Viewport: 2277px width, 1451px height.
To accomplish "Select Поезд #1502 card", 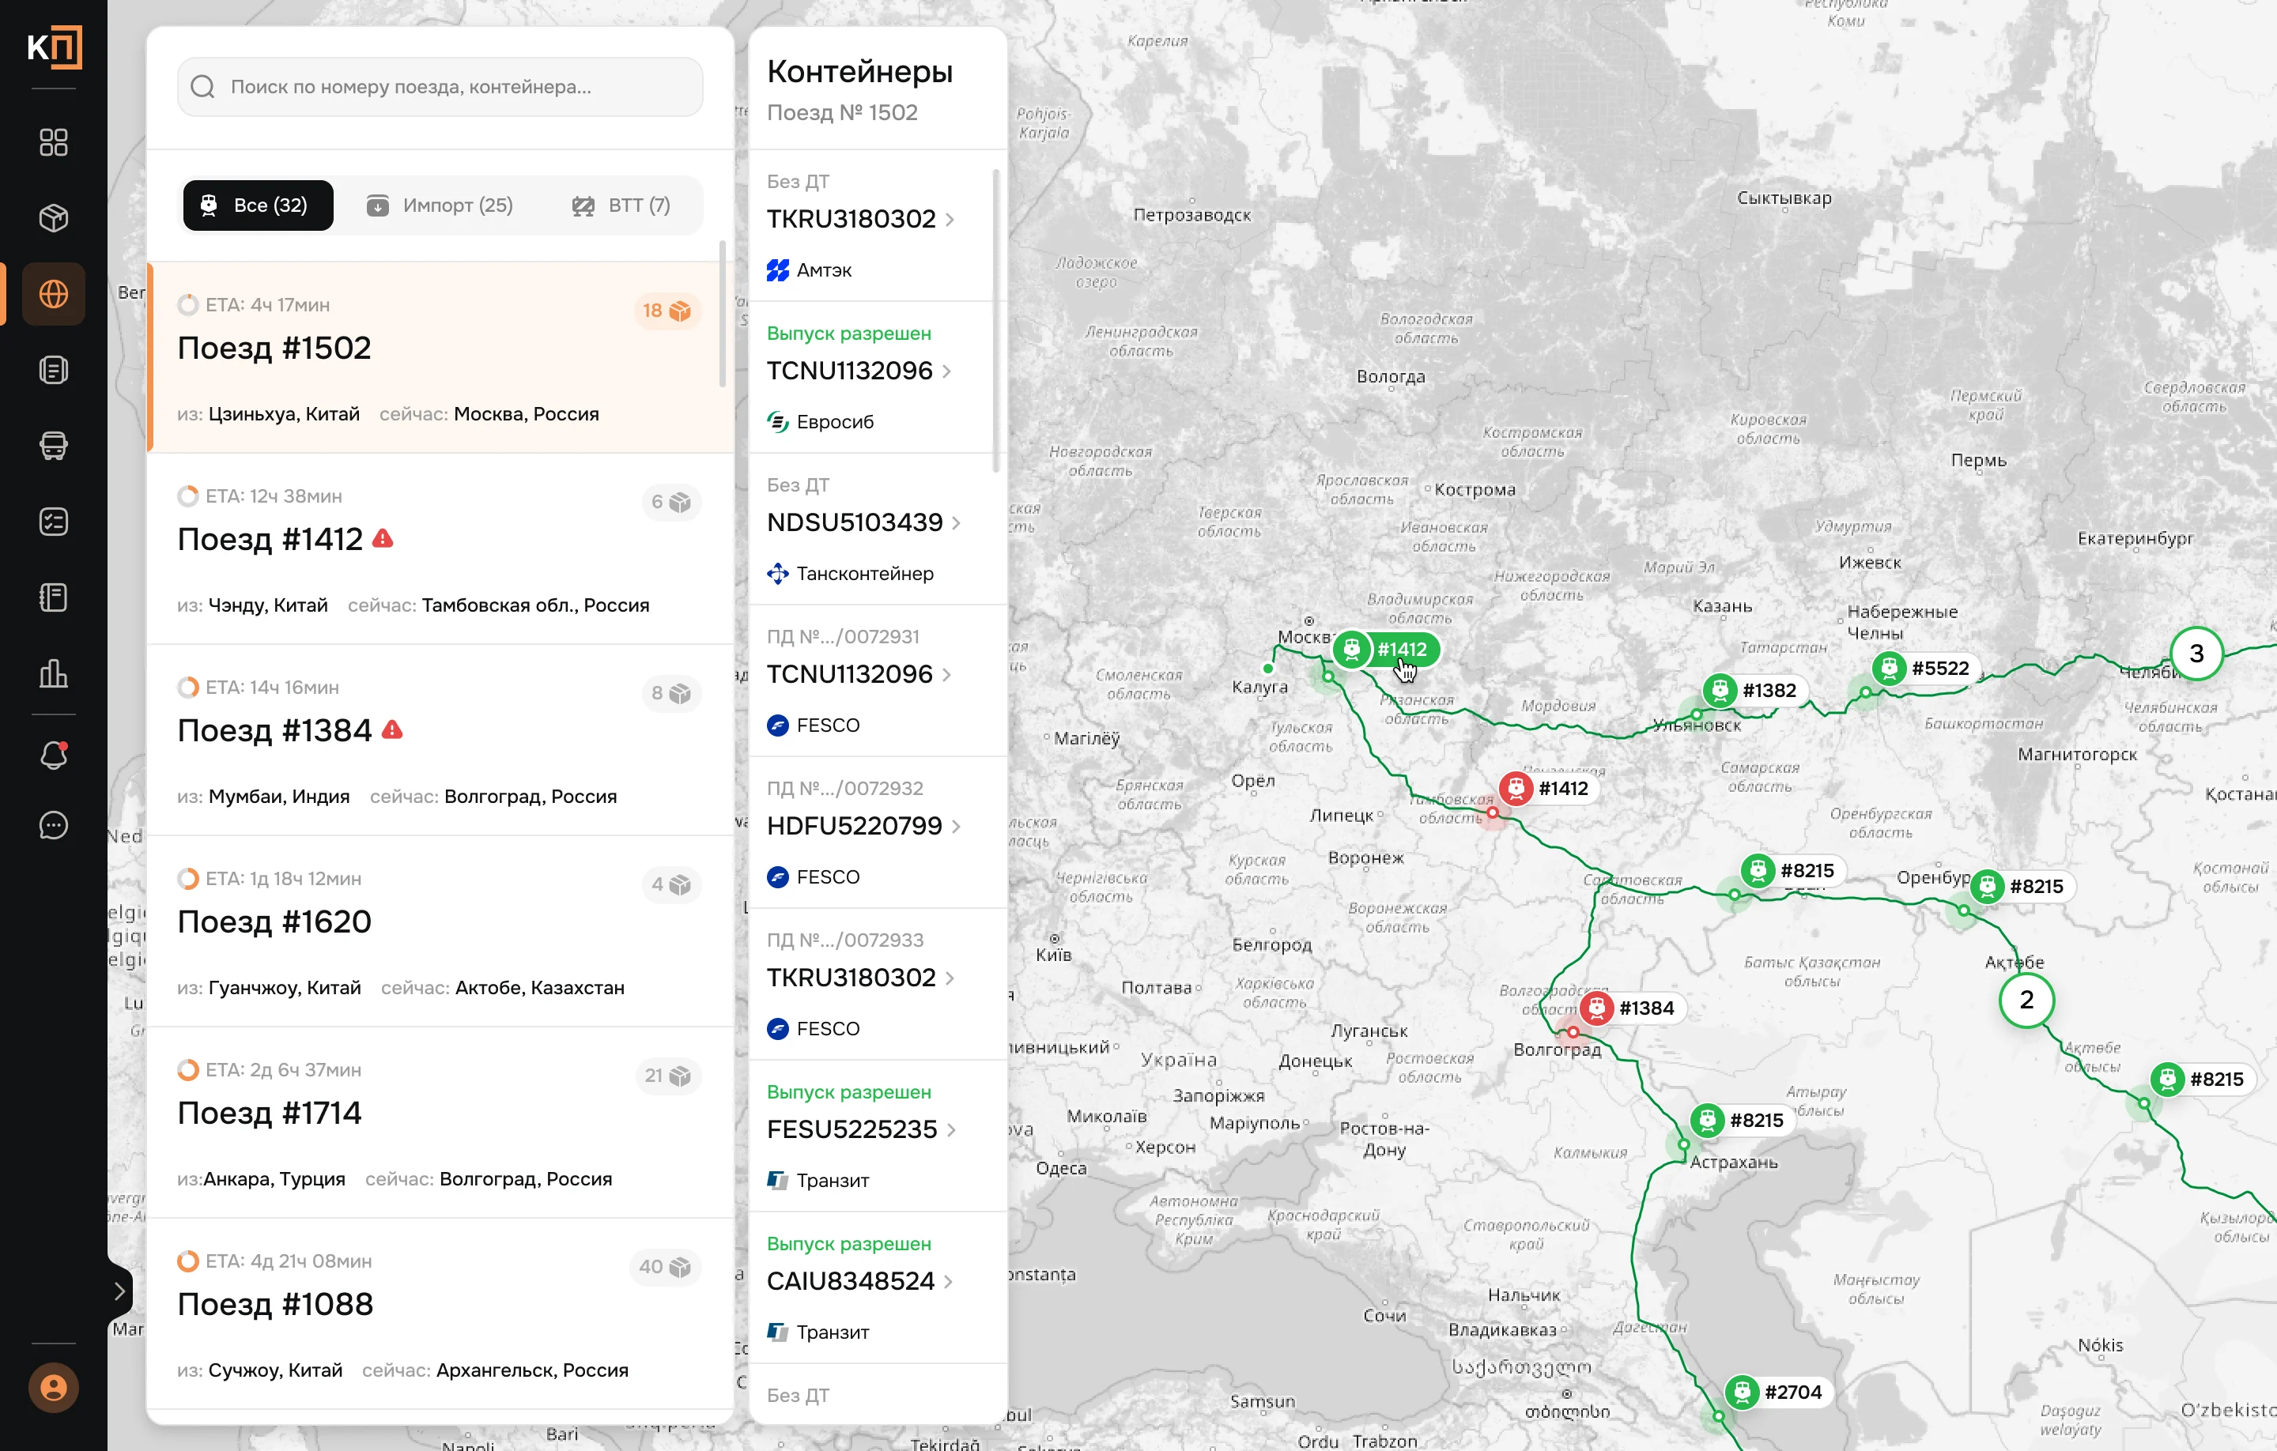I will click(x=440, y=357).
